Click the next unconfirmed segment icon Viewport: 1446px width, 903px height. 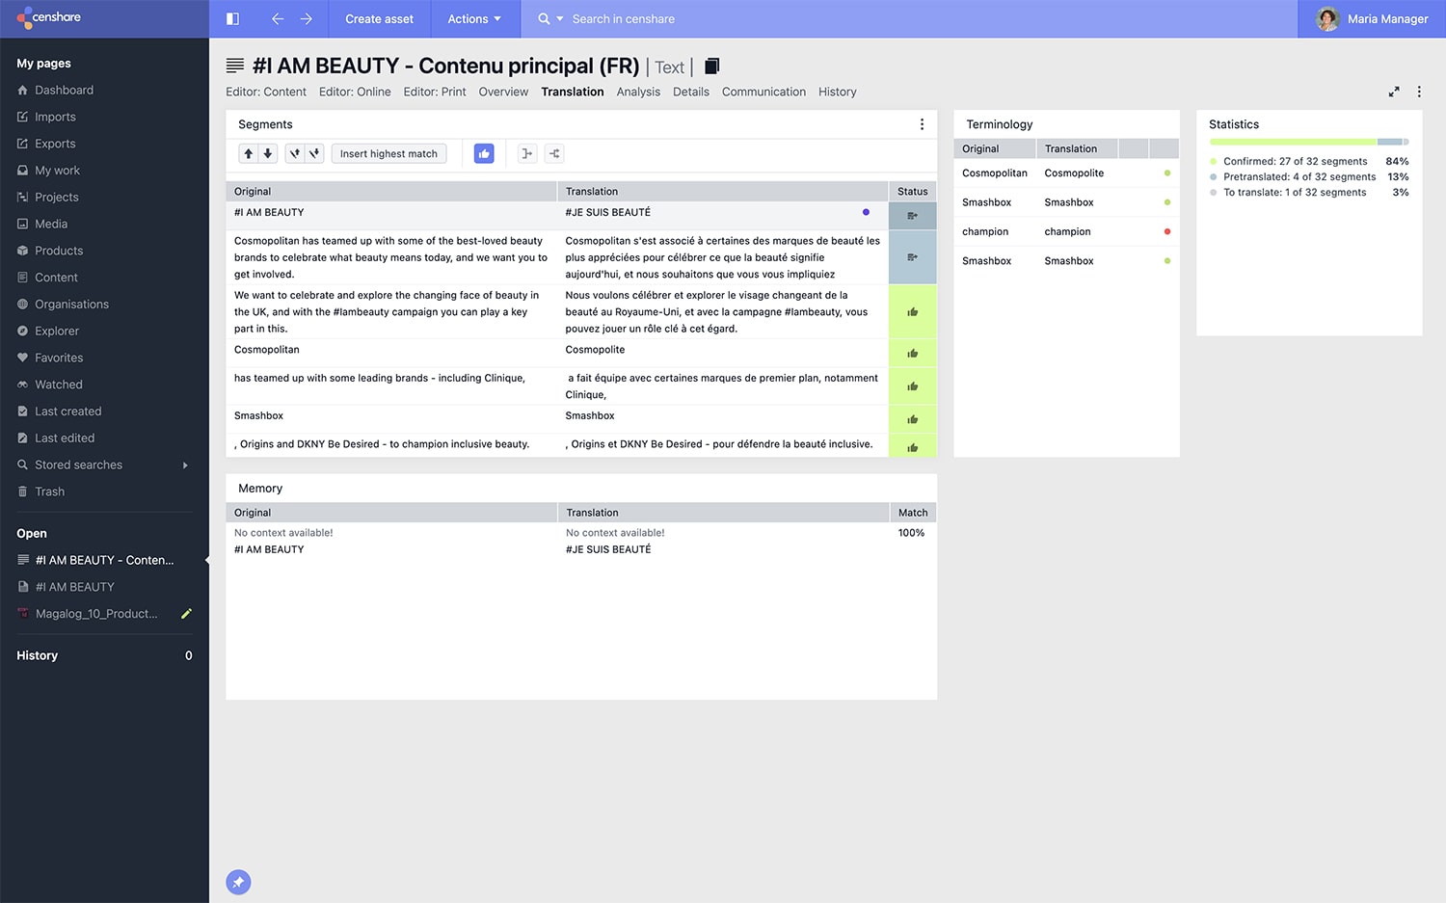tap(314, 153)
